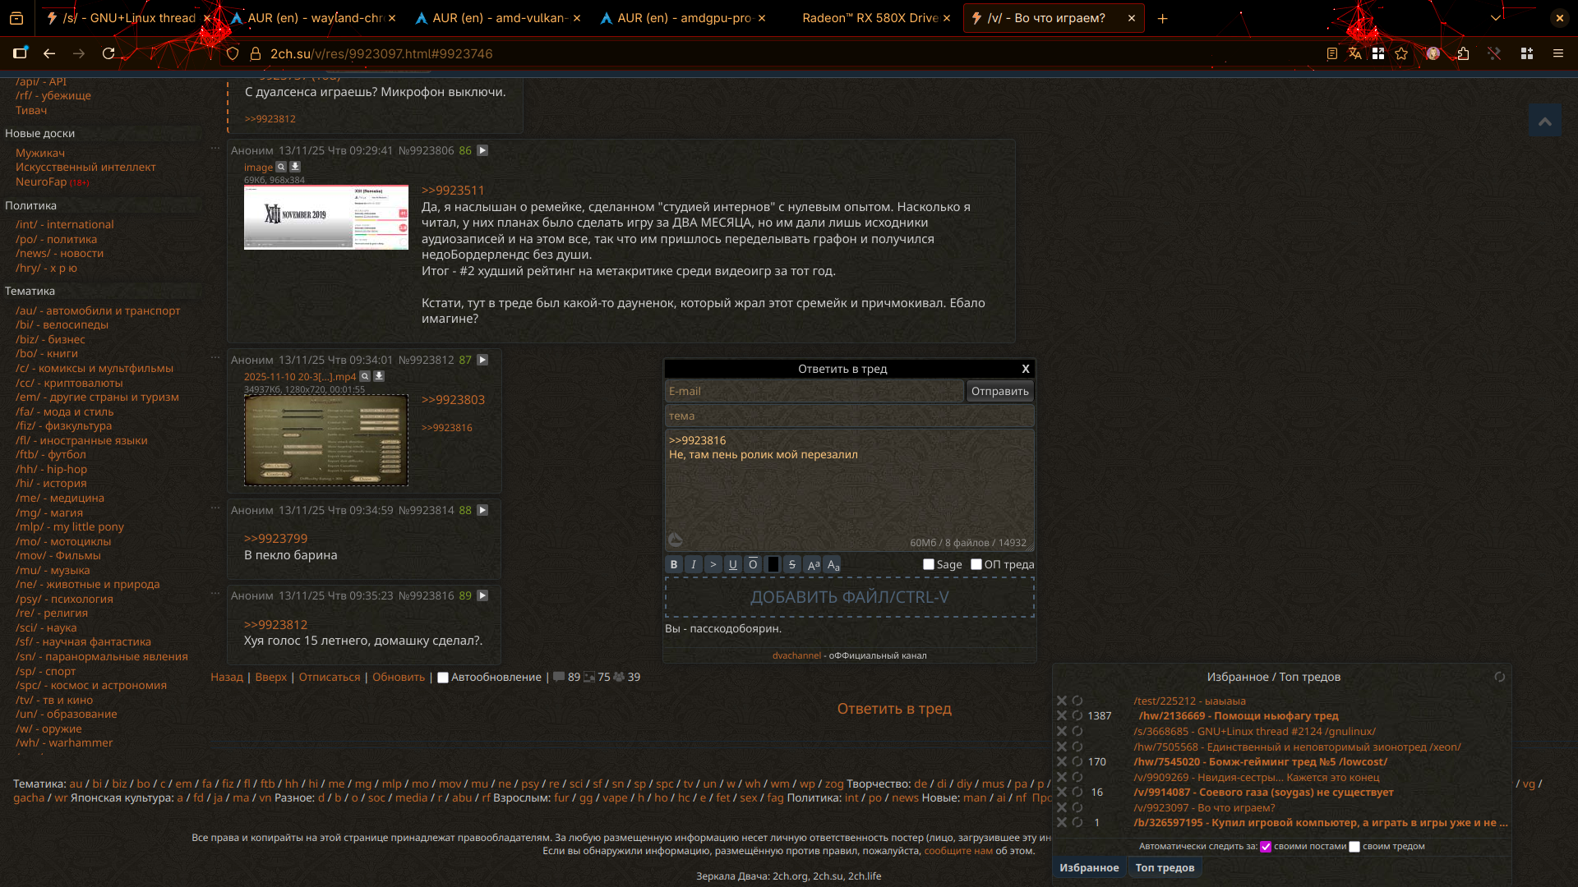Image resolution: width=1578 pixels, height=887 pixels.
Task: Click the ДОБАВИТЬ ФАЙЛ/CTRL-V upload area
Action: tap(849, 597)
